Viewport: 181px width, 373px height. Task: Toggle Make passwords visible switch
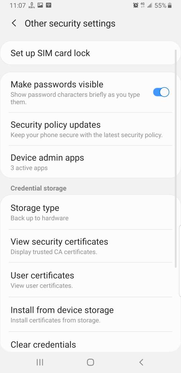click(161, 92)
